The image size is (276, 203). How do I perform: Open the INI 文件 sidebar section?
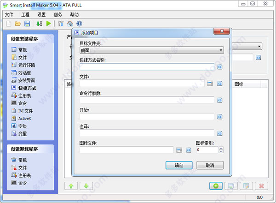(x=22, y=111)
